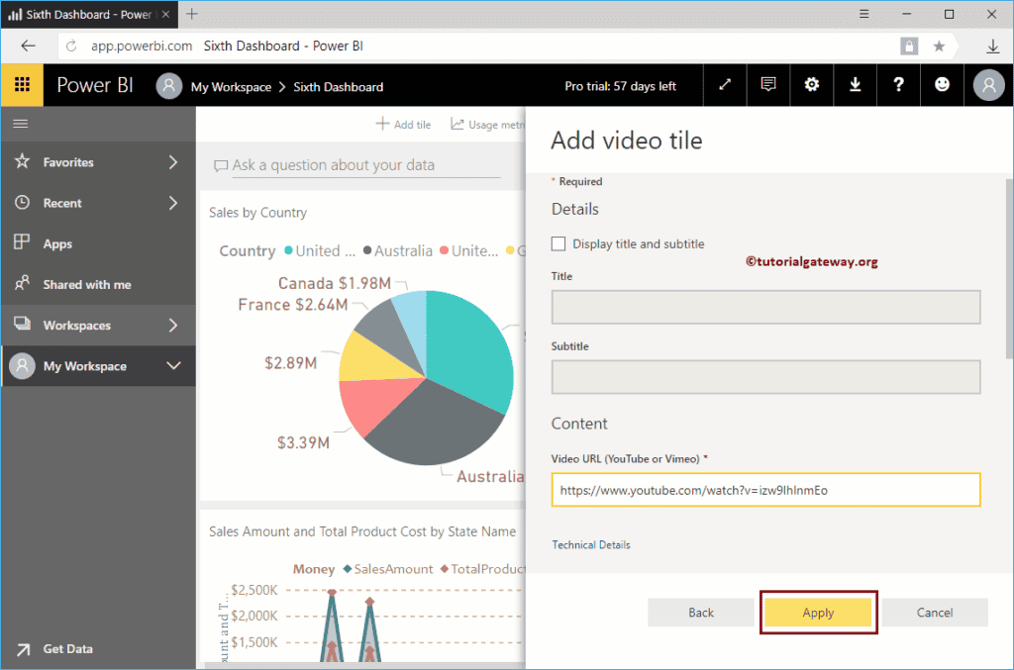Viewport: 1014px width, 670px height.
Task: Click the download arrow icon in header
Action: (856, 85)
